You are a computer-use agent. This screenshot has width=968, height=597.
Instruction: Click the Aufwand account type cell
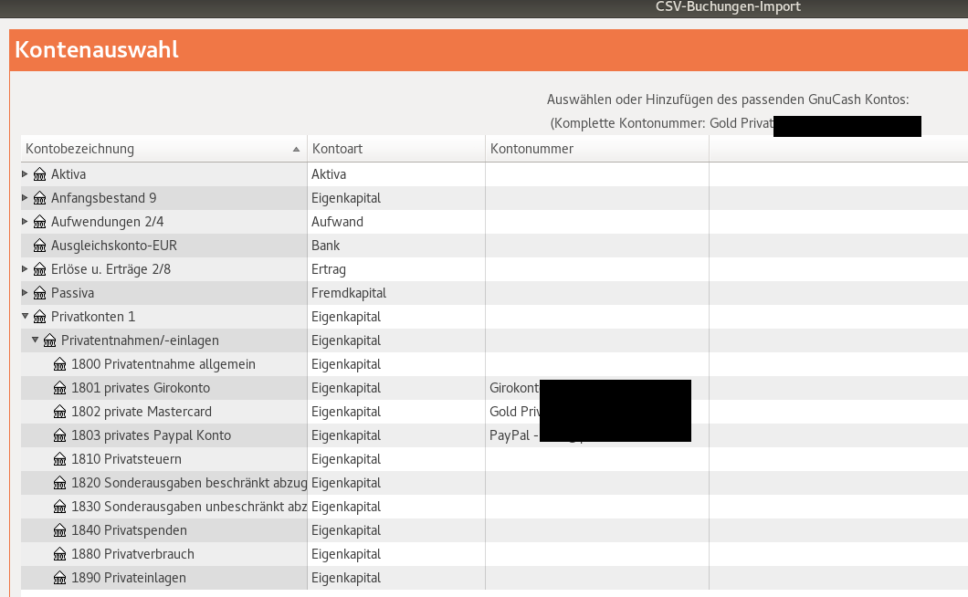(396, 222)
